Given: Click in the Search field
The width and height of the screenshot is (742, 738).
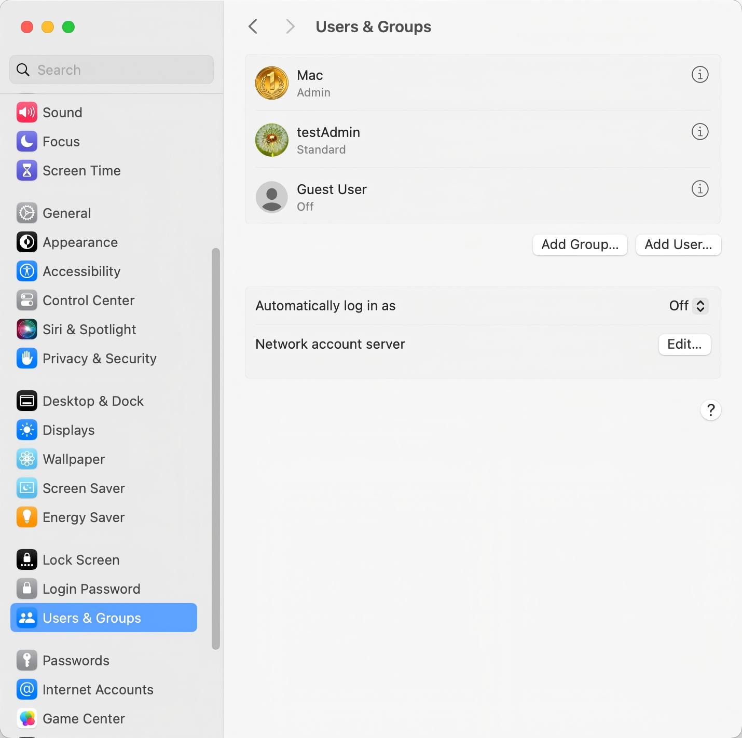Looking at the screenshot, I should tap(111, 69).
